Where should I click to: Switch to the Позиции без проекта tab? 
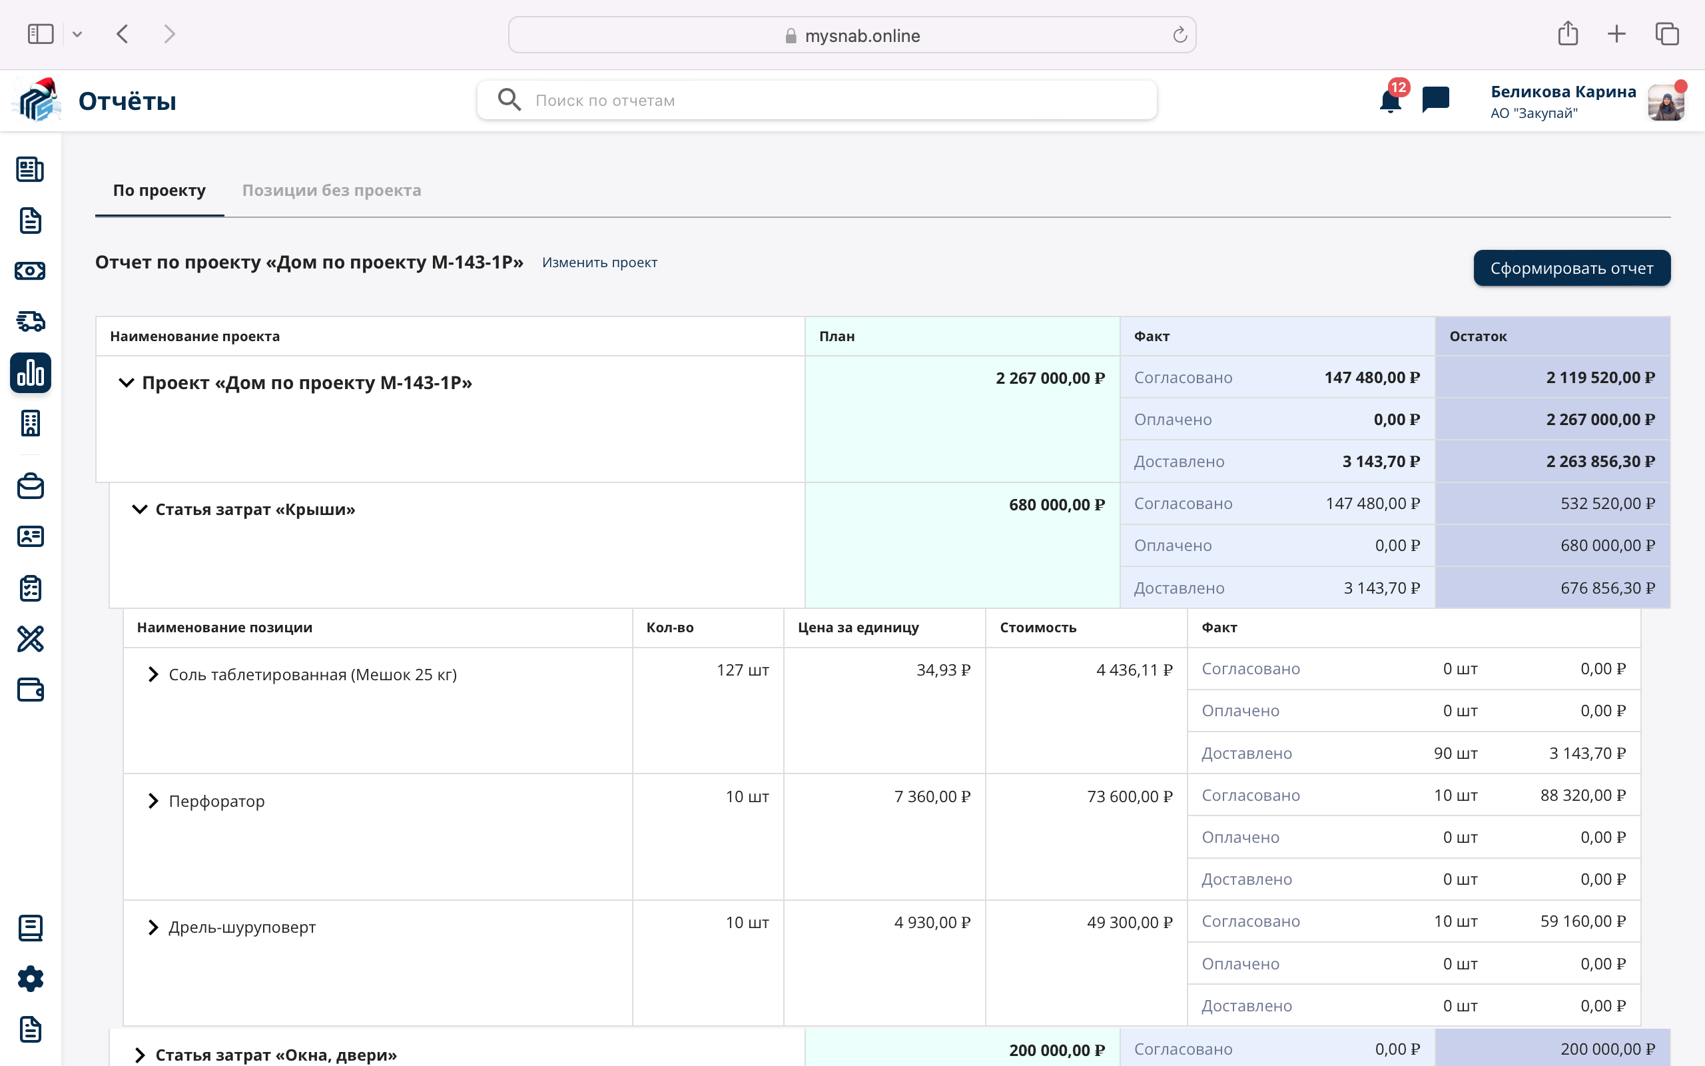331,191
